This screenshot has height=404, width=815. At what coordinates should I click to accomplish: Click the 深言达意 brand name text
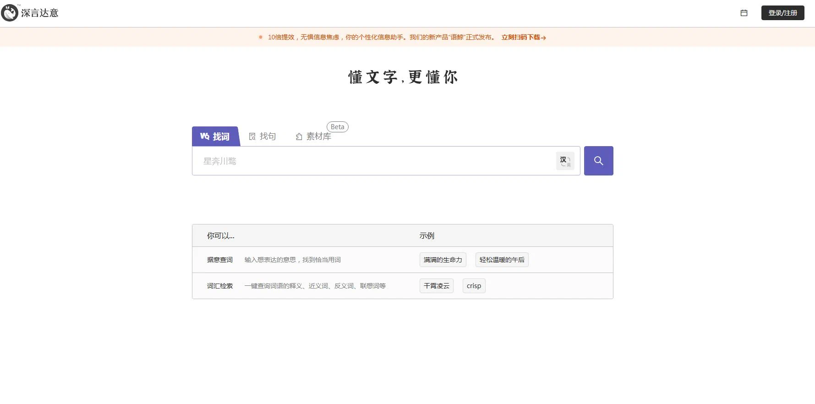click(x=40, y=13)
